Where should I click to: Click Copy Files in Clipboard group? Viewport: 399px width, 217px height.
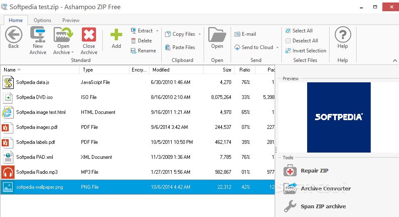180,34
